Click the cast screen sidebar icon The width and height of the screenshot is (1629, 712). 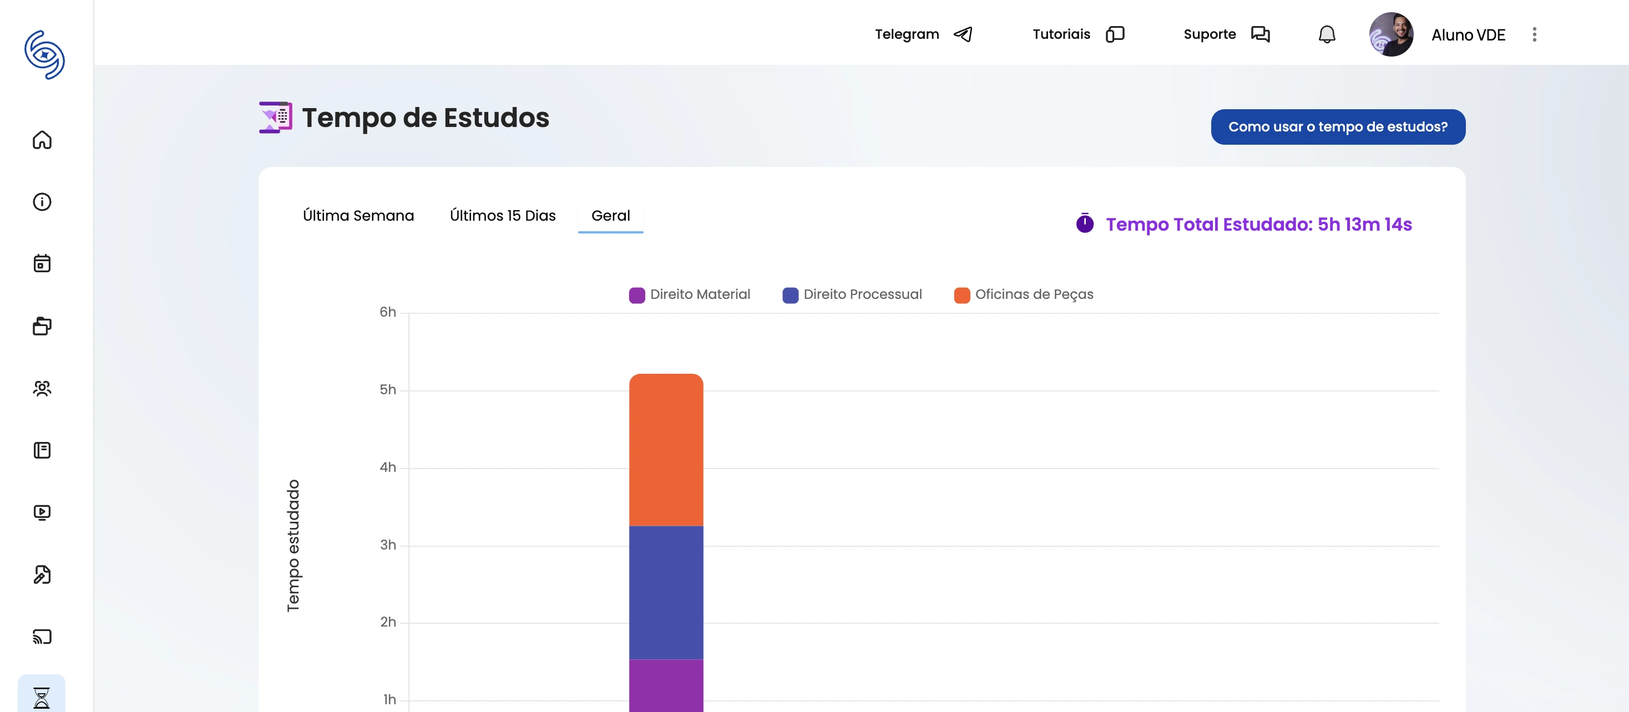click(x=42, y=636)
